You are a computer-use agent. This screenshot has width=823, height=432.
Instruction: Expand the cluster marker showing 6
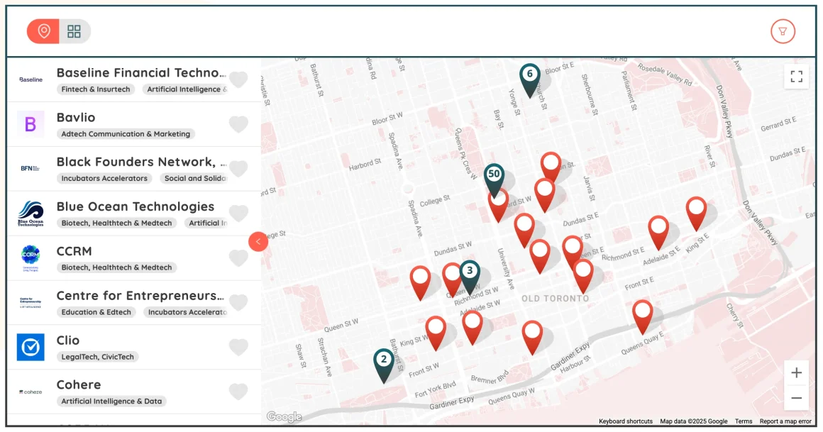[x=530, y=74]
